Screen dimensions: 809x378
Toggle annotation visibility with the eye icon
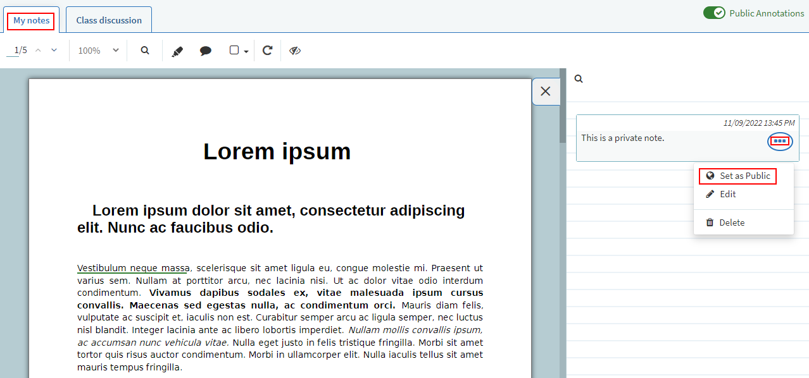tap(295, 51)
